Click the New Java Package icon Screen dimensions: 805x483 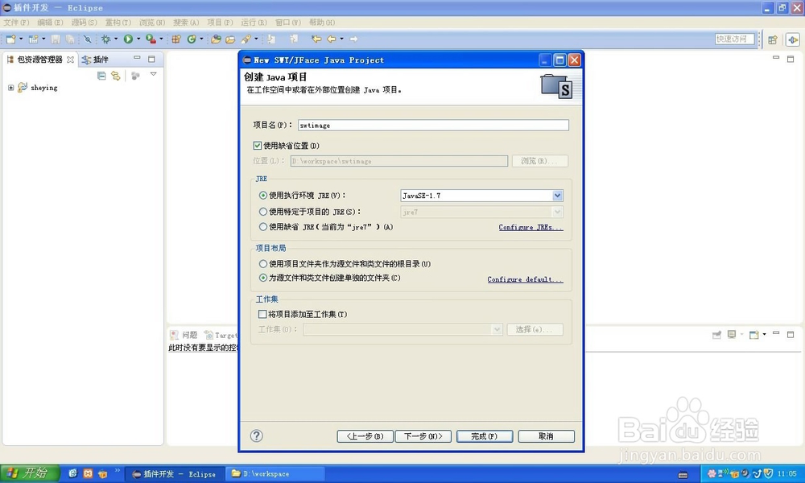[x=176, y=39]
